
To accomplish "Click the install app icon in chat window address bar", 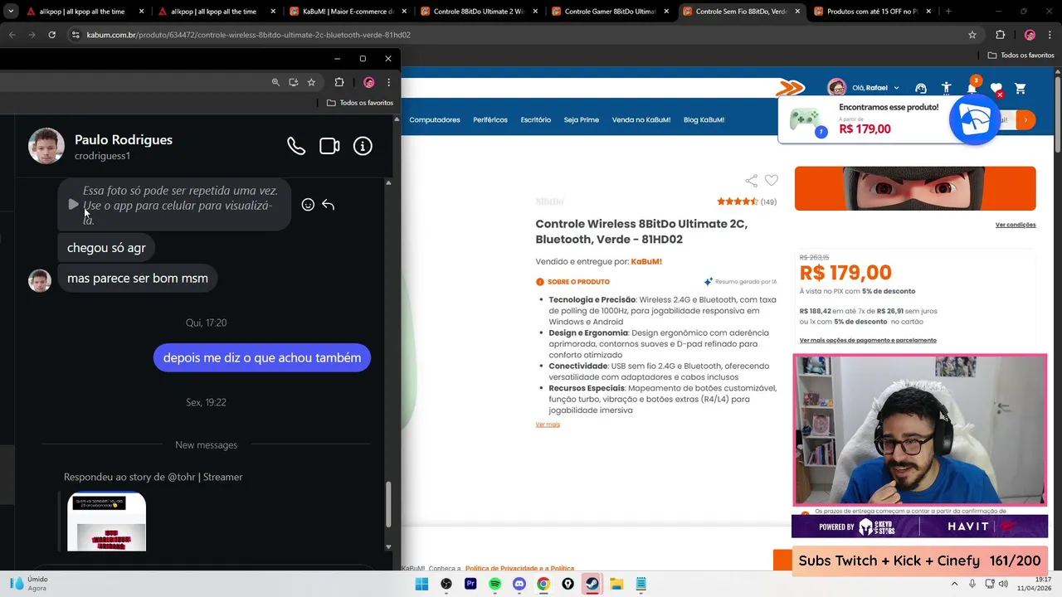I will click(x=293, y=82).
